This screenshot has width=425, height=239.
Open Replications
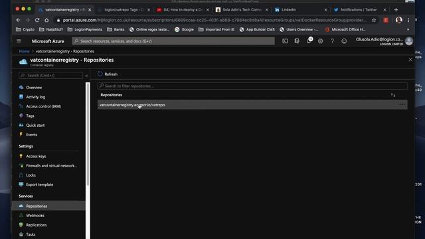point(37,225)
